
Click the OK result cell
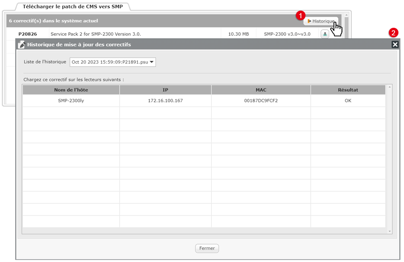click(347, 101)
